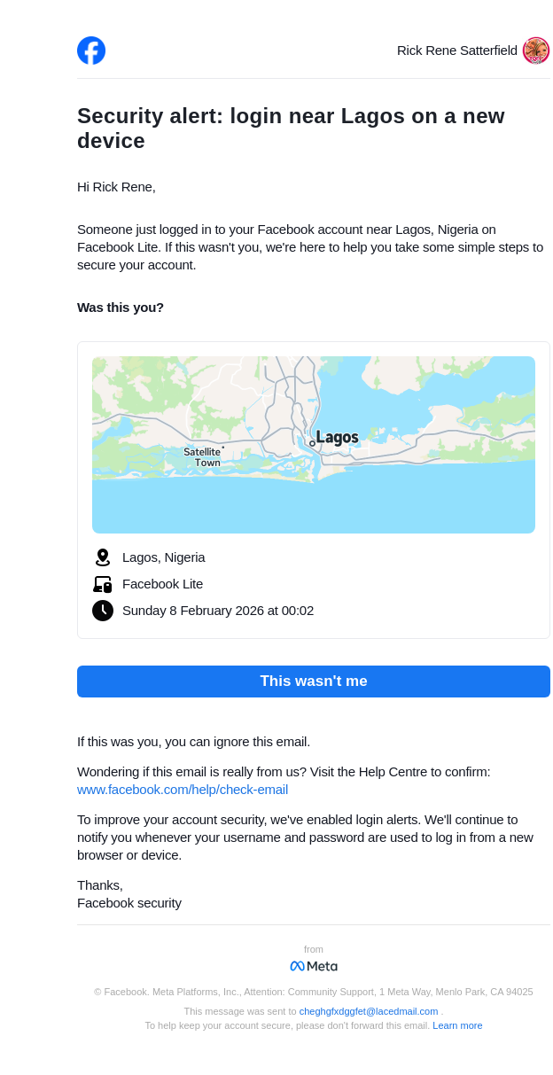Click the "Satellite Town" label on the map
The width and height of the screenshot is (553, 1075).
[203, 457]
